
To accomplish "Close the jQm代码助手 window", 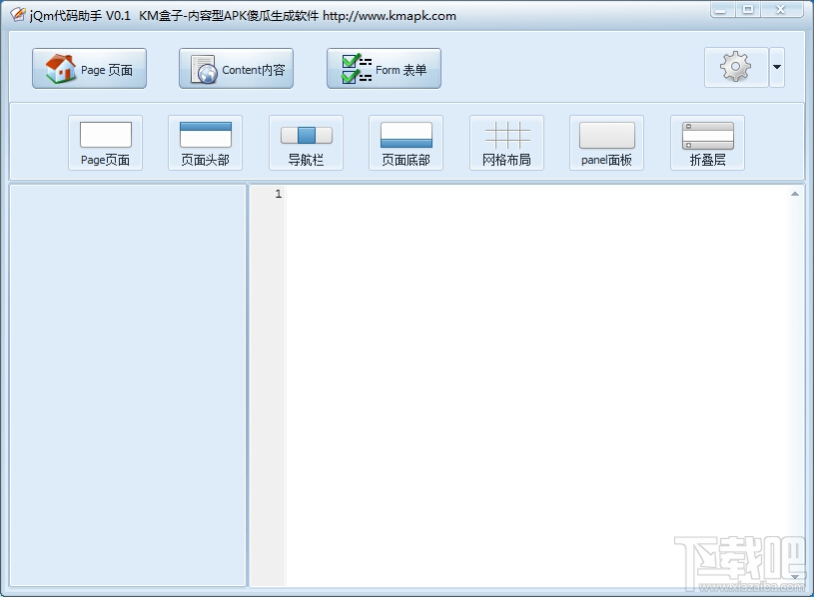I will (781, 10).
